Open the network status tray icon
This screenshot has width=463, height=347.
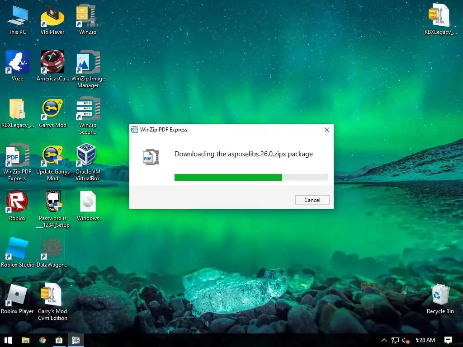click(395, 340)
